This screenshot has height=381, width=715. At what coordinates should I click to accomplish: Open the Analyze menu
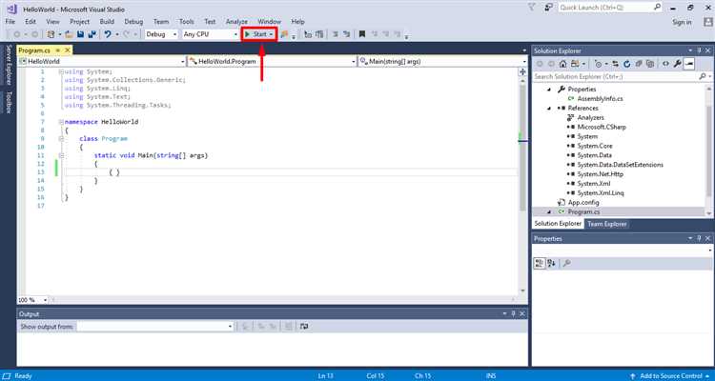click(x=236, y=21)
